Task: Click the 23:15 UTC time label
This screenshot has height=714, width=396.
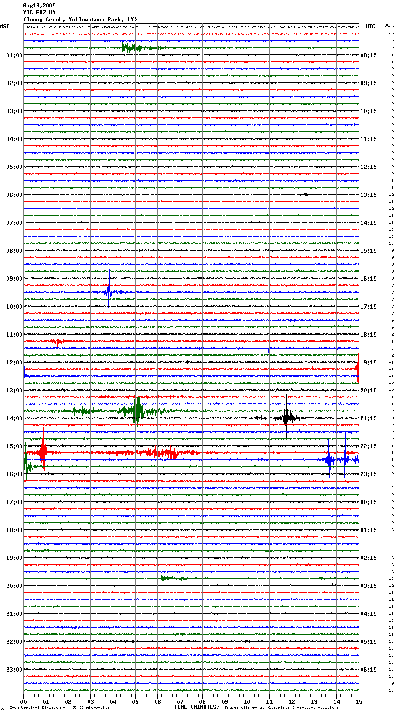Action: 369,474
